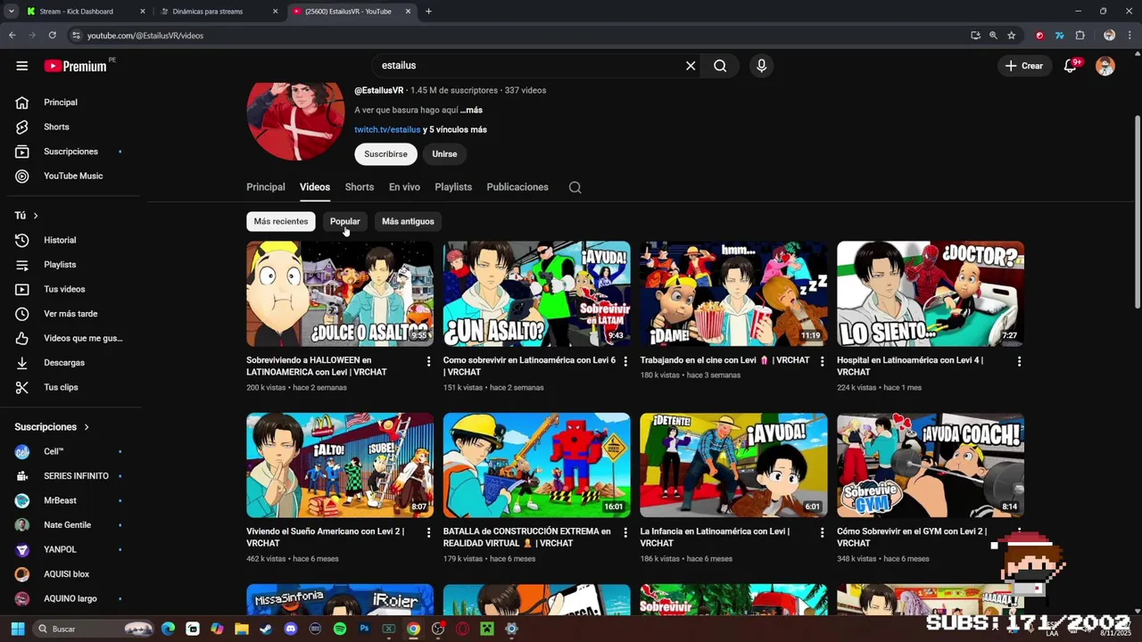Image resolution: width=1142 pixels, height=642 pixels.
Task: Expand channel description with ...más
Action: tap(471, 110)
